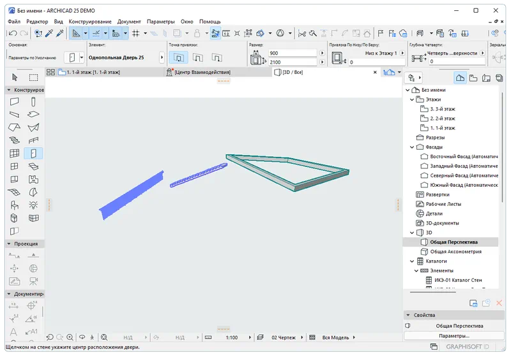Select the eyedropper pick-up parameters tool
The height and width of the screenshot is (357, 511).
49,33
